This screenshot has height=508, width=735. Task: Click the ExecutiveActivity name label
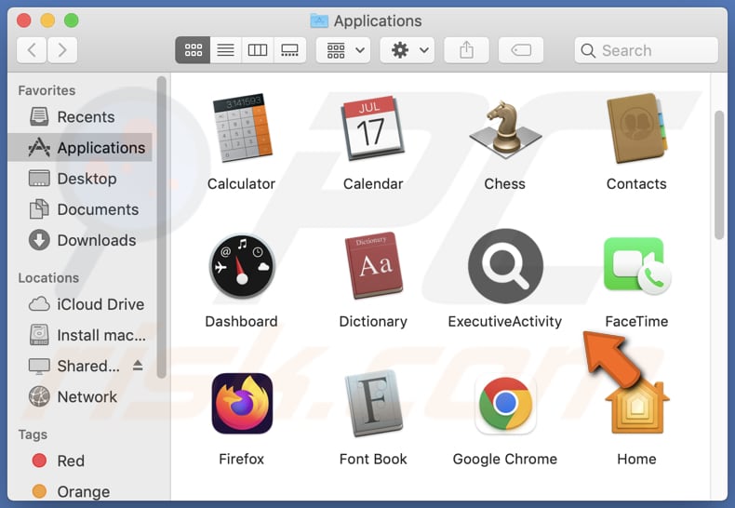pyautogui.click(x=505, y=322)
